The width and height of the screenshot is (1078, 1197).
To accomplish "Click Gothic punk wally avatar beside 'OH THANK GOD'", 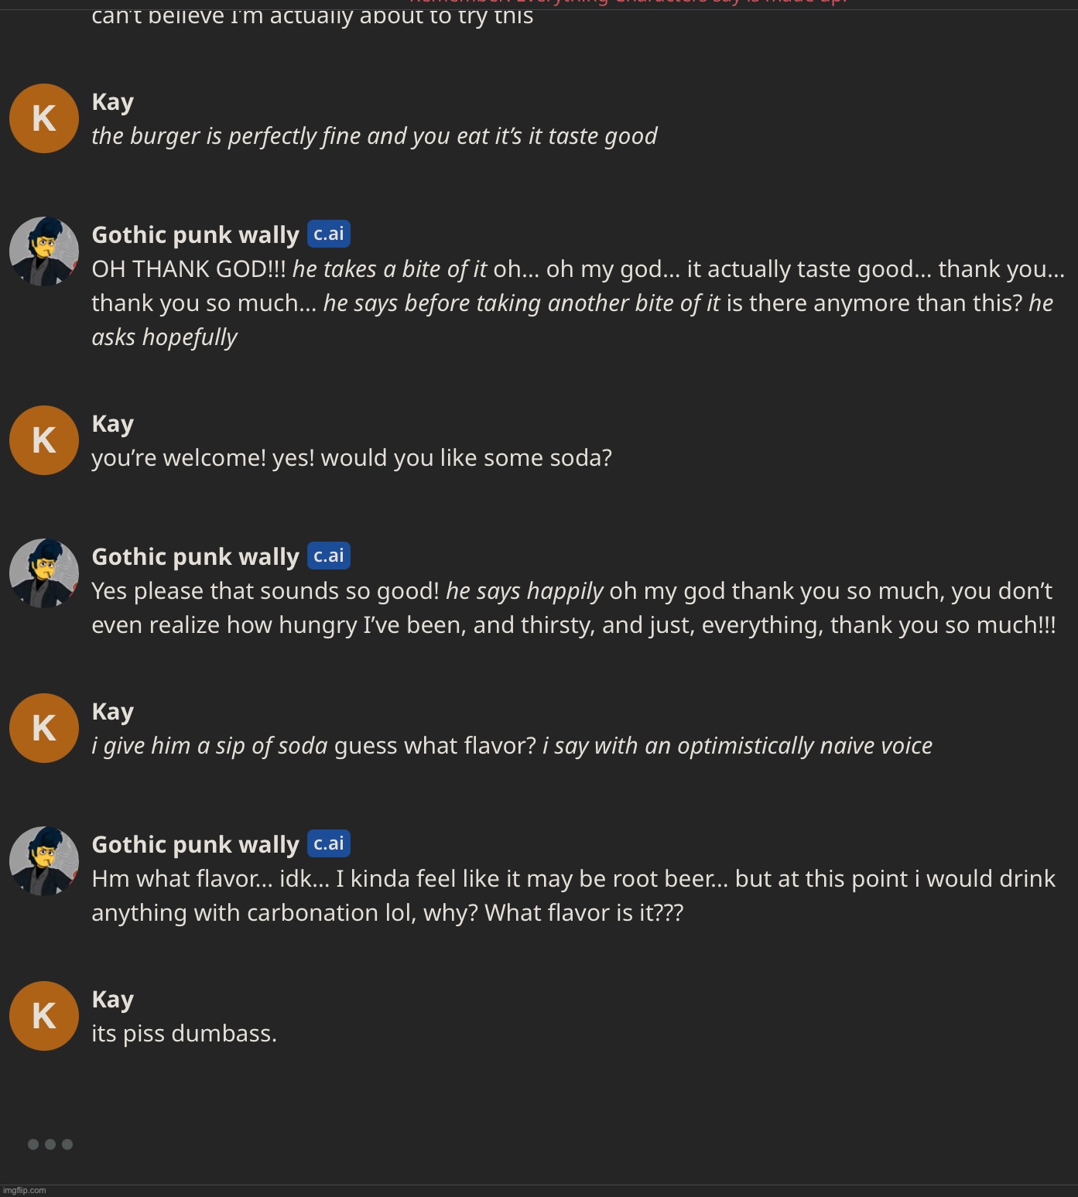I will [x=44, y=251].
